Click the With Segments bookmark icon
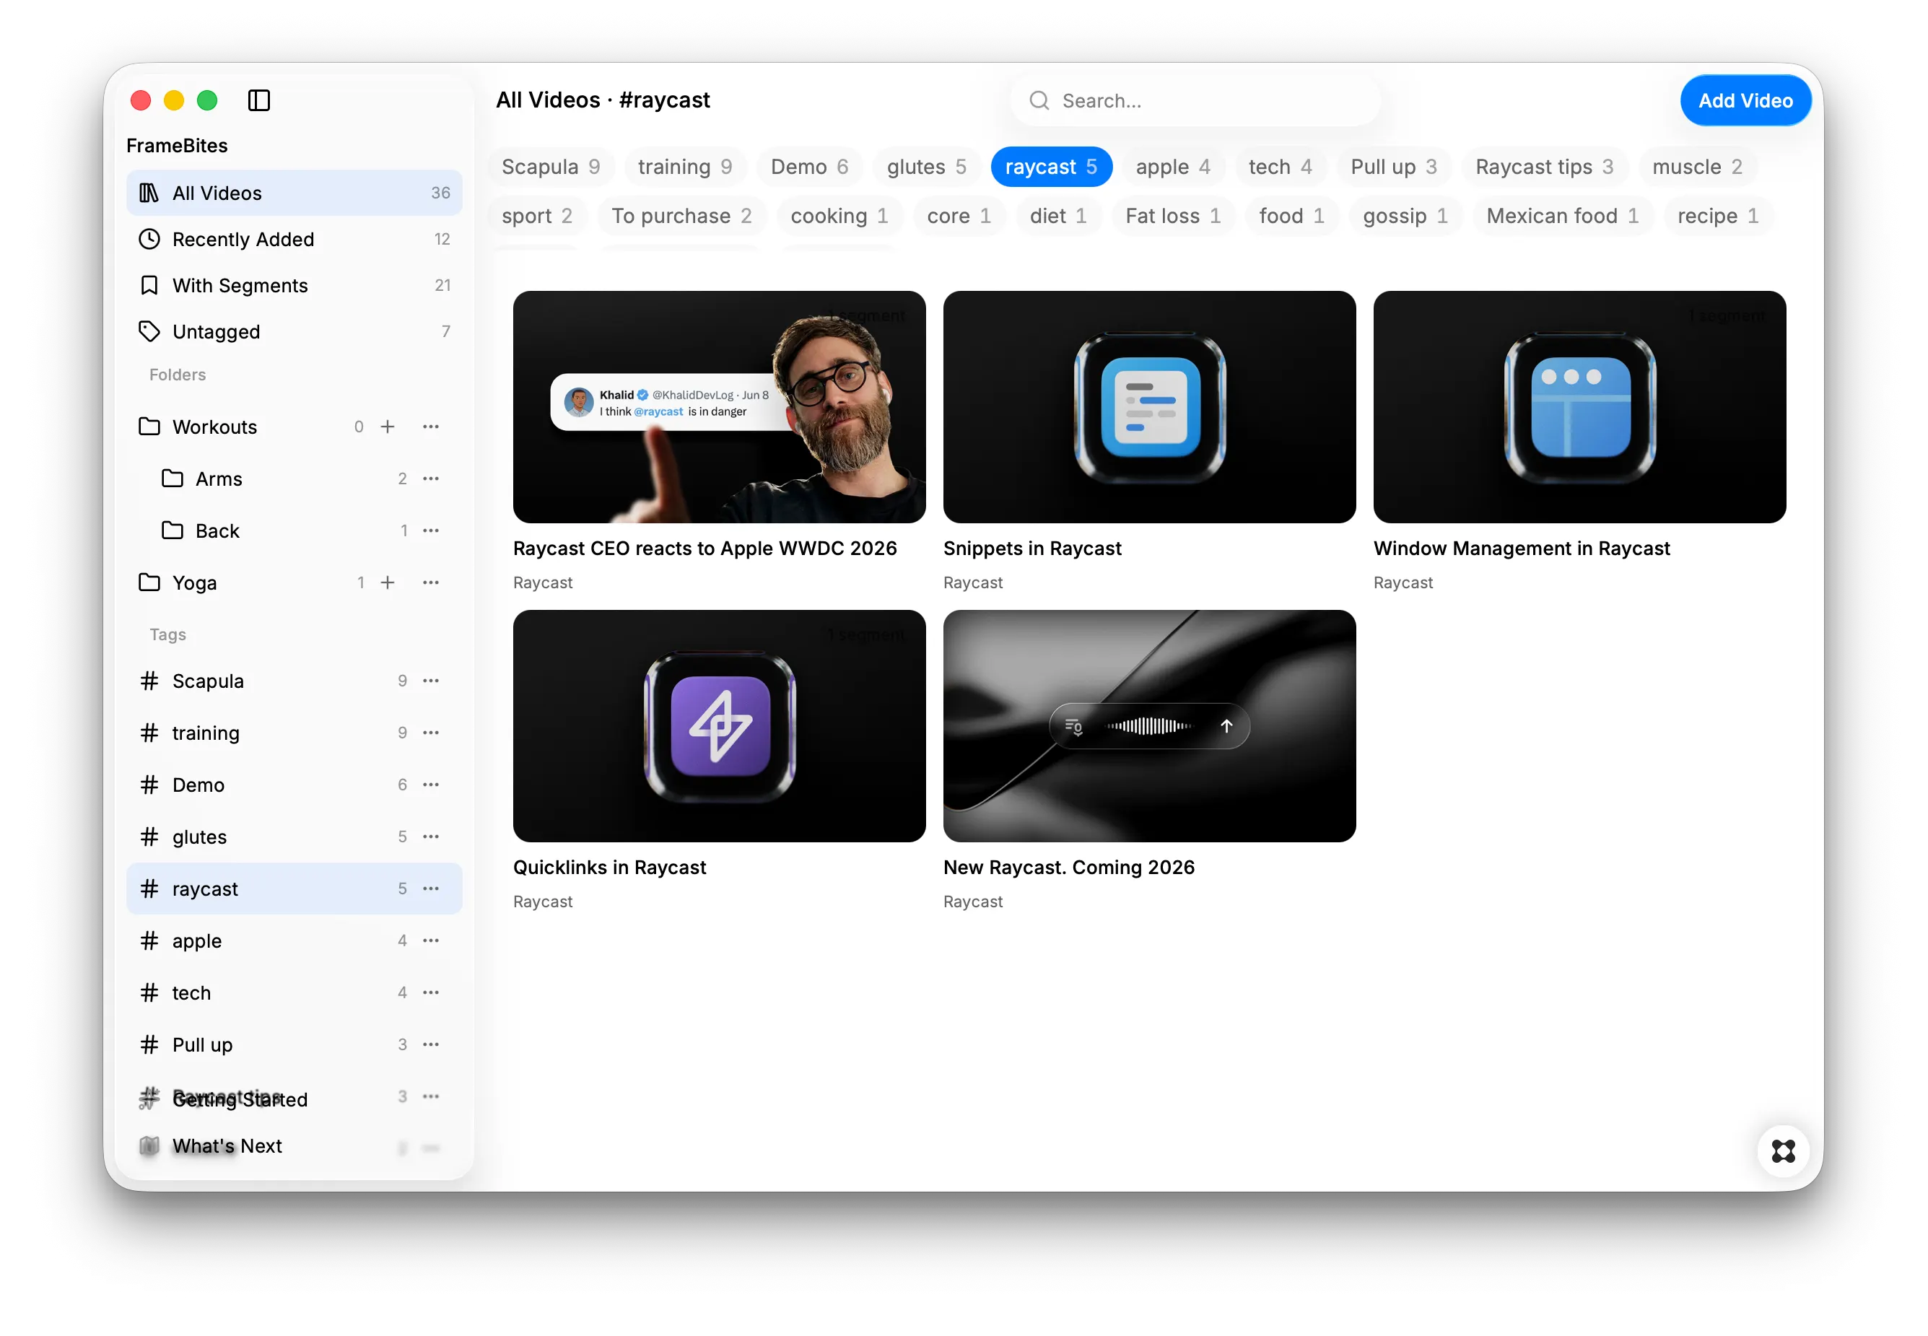The height and width of the screenshot is (1336, 1928). [149, 285]
